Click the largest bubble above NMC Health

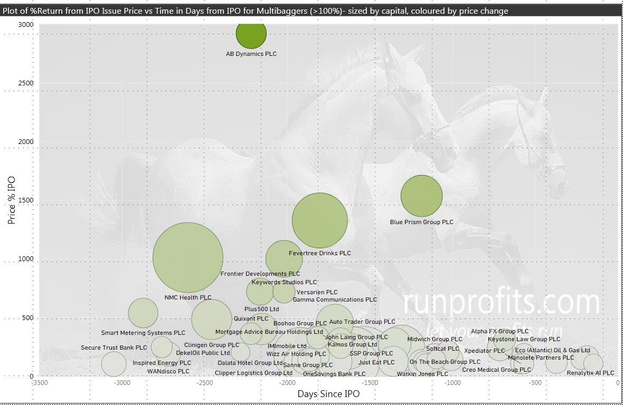click(x=188, y=258)
